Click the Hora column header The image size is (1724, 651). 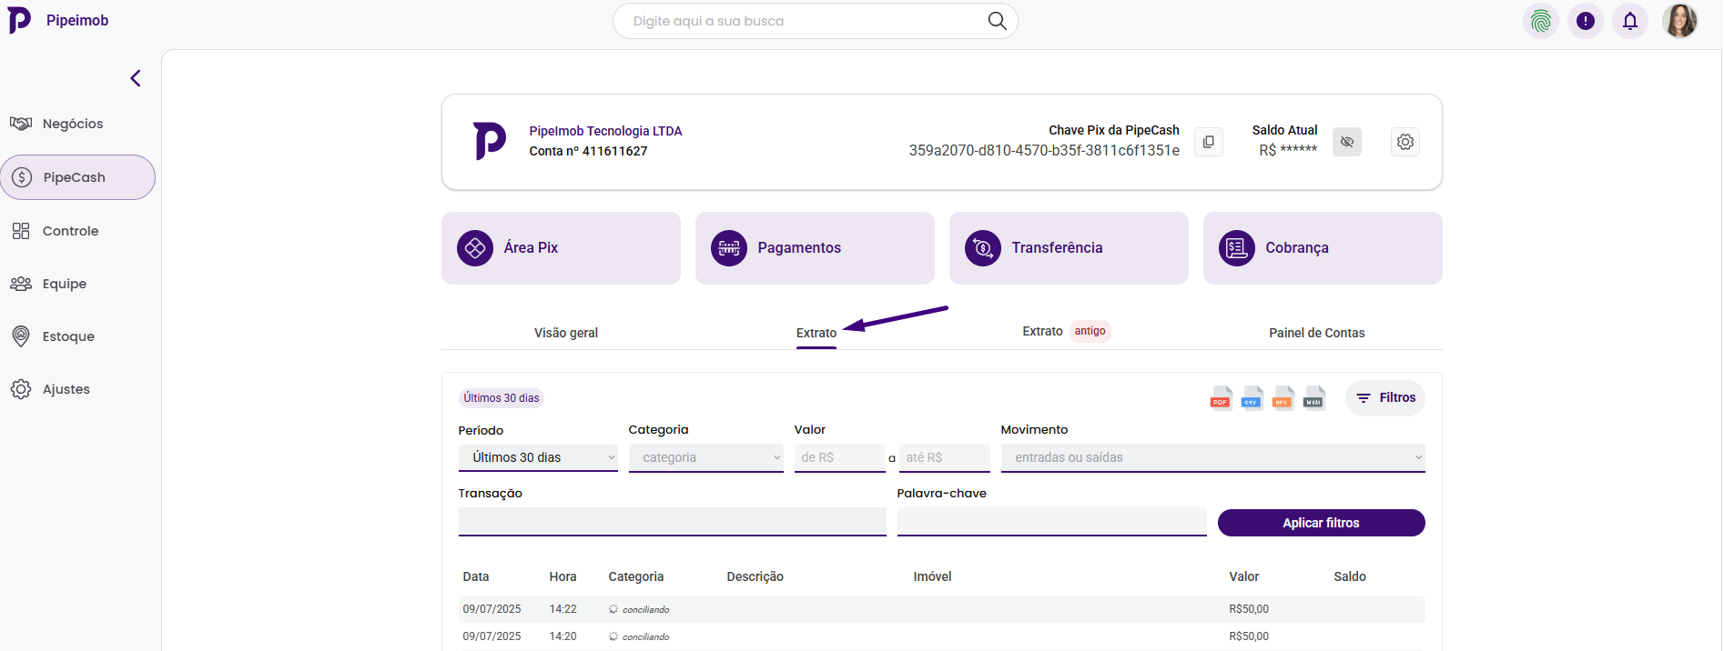(x=563, y=576)
